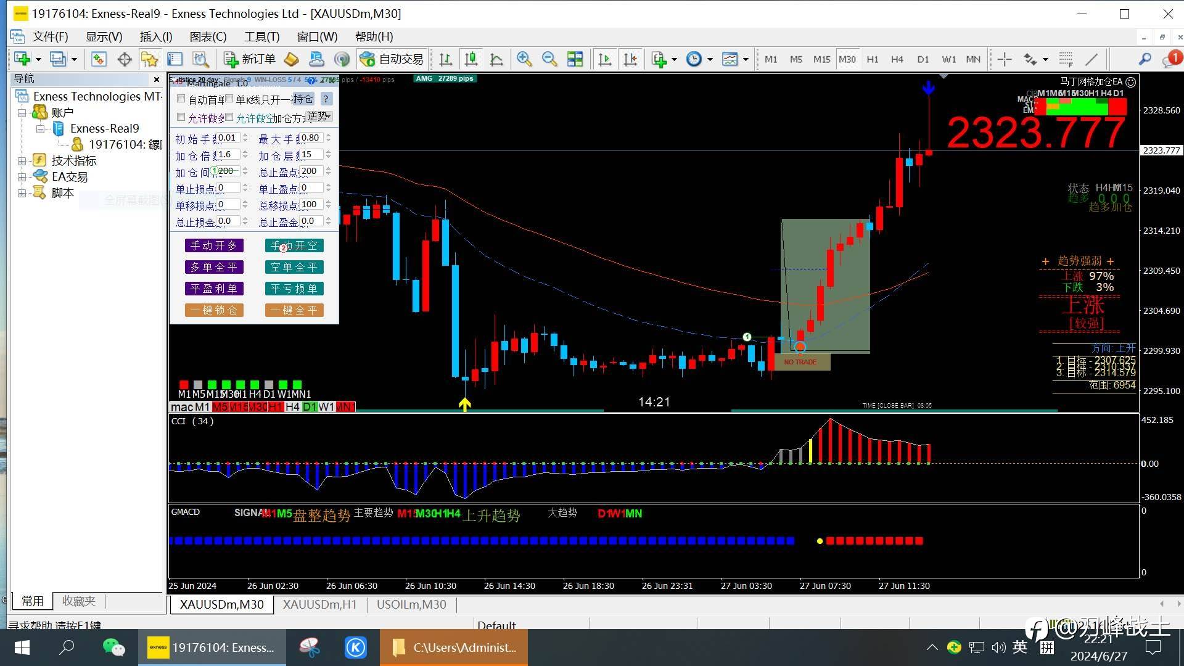This screenshot has height=666, width=1184.
Task: Check the 允许做多 checkbox
Action: 181,117
